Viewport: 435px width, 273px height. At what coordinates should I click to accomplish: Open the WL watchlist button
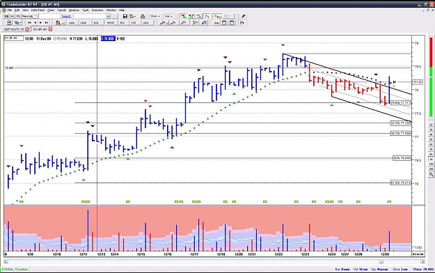(x=13, y=16)
